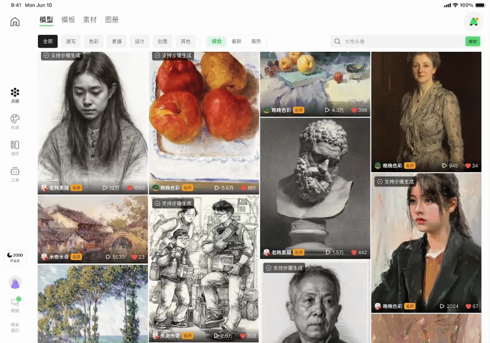Click the play icon next to 2024
490x343 pixels.
pyautogui.click(x=442, y=306)
